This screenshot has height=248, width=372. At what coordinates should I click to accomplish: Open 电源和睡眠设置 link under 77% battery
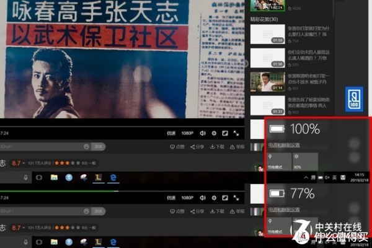[284, 210]
